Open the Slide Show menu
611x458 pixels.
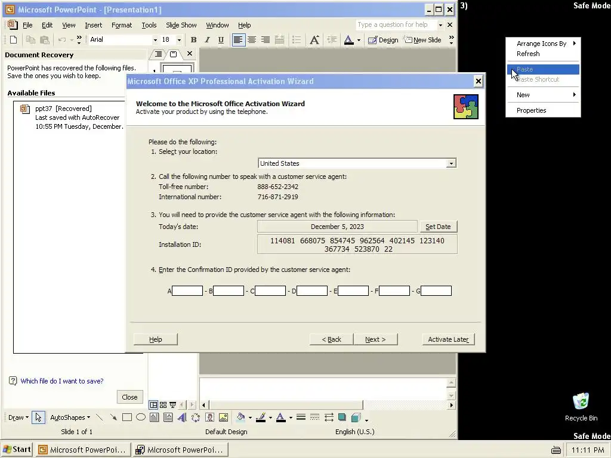[181, 25]
